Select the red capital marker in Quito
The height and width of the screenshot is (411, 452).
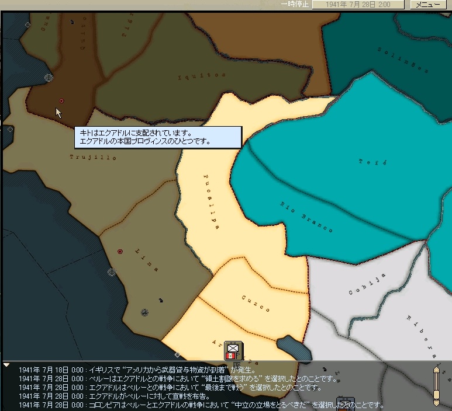[61, 101]
